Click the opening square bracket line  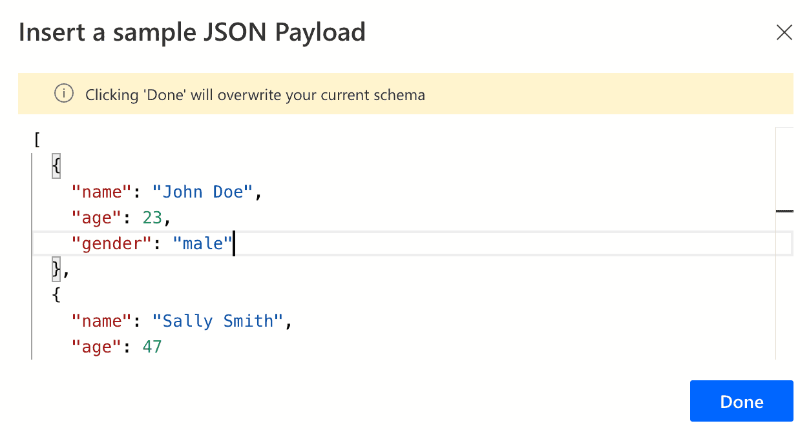[37, 139]
